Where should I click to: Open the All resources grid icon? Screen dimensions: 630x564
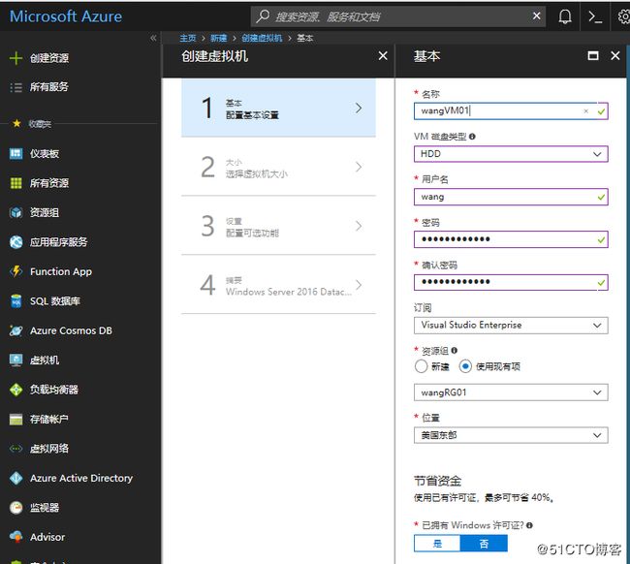[x=16, y=183]
